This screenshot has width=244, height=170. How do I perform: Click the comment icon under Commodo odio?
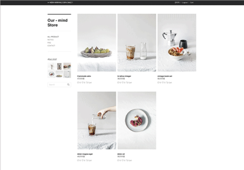click(x=78, y=83)
